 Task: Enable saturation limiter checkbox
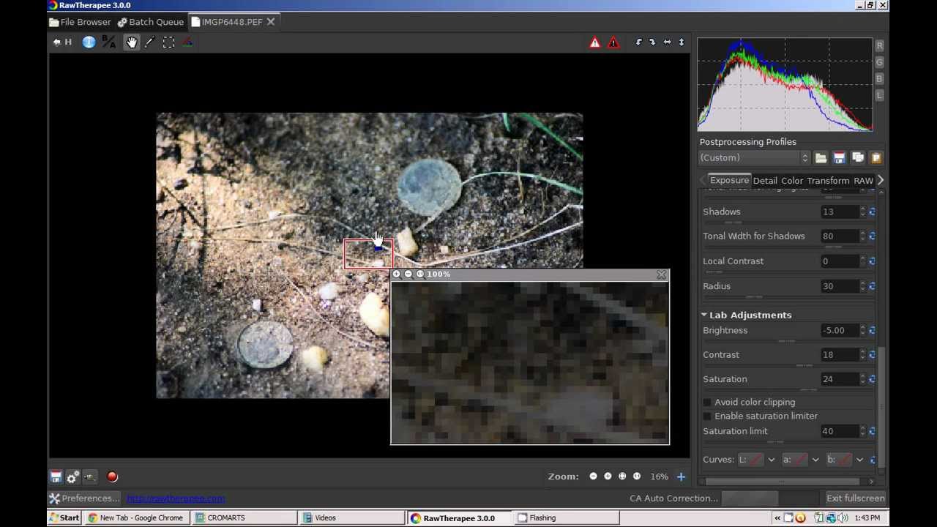[x=707, y=416]
